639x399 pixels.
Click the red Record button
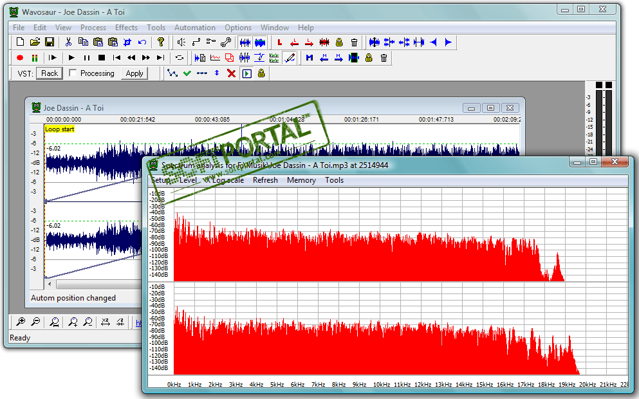pos(20,58)
